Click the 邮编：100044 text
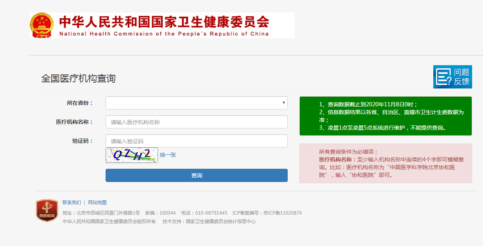Screen dimensions: 483x246 coord(160,213)
